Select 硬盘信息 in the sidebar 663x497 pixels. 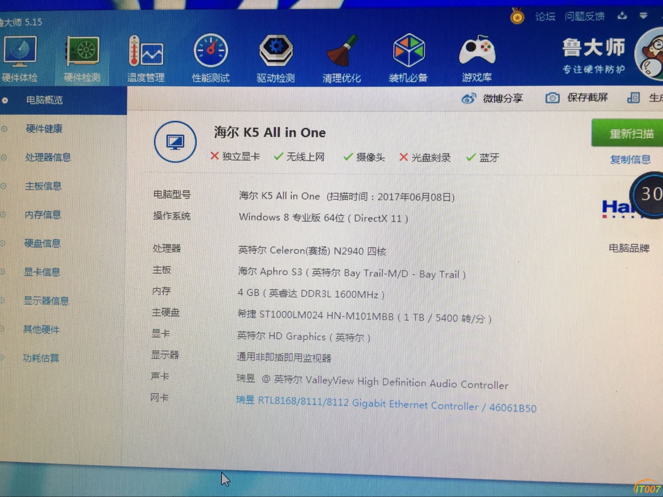coord(42,243)
